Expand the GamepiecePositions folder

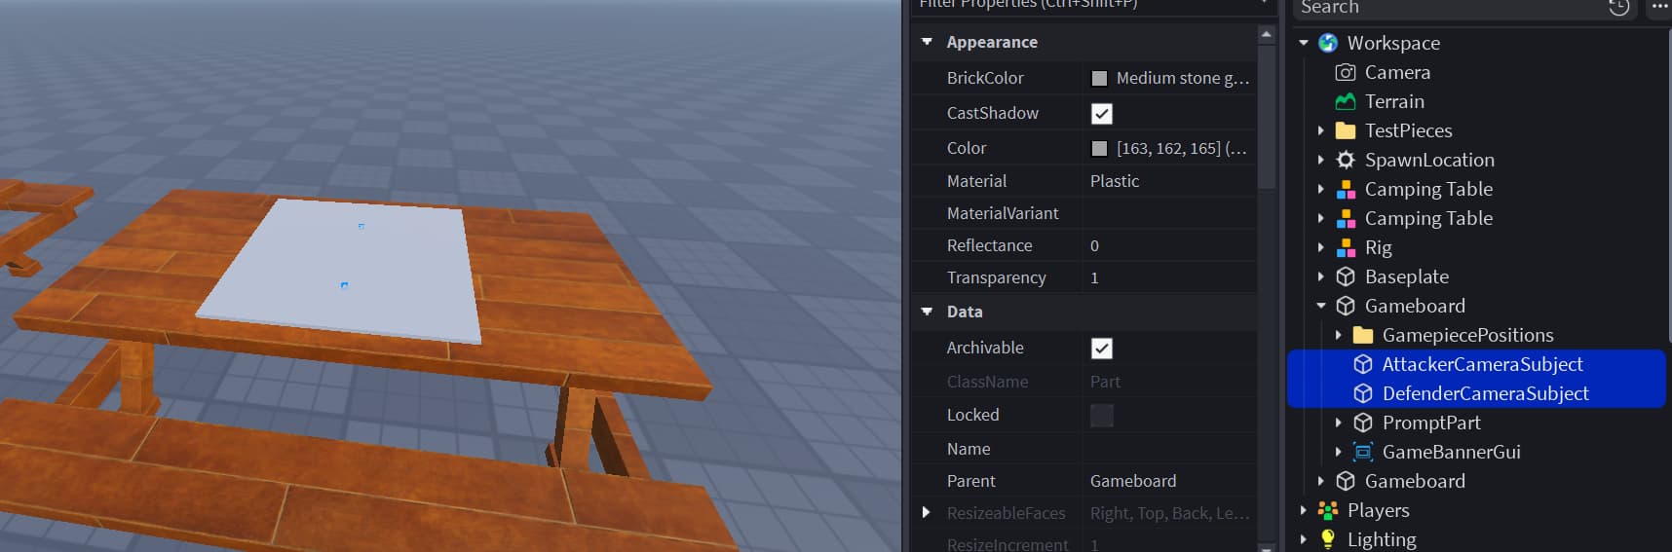click(x=1338, y=335)
